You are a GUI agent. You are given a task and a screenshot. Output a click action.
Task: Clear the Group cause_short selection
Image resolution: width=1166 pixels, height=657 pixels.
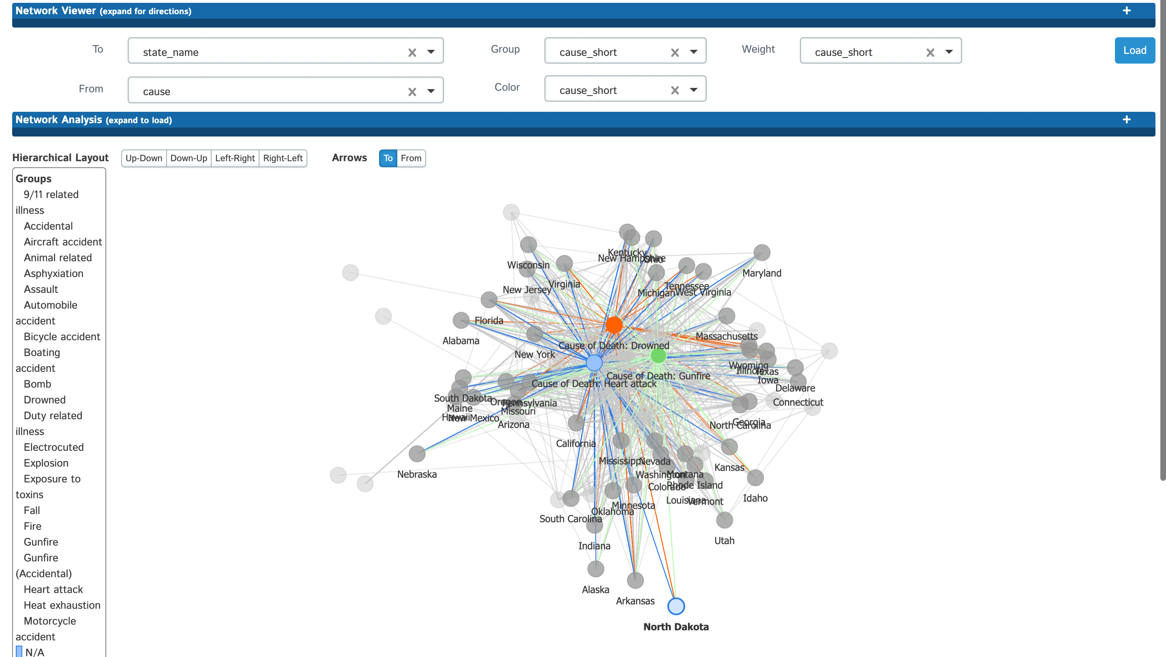coord(675,52)
